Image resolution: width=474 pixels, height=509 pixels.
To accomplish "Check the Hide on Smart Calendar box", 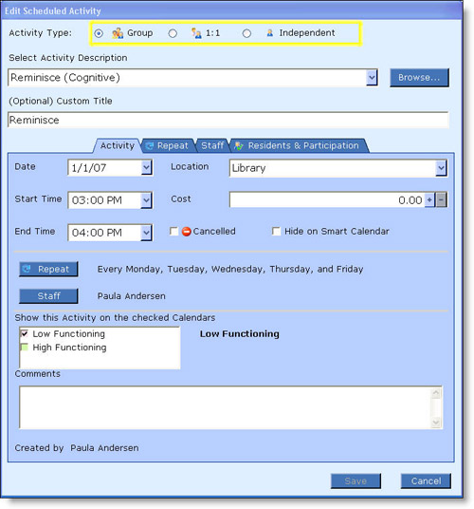I will 276,232.
